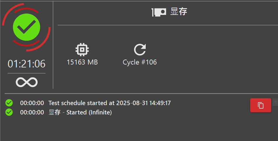
Task: Select the Test schedule started log text
Action: (x=82, y=103)
